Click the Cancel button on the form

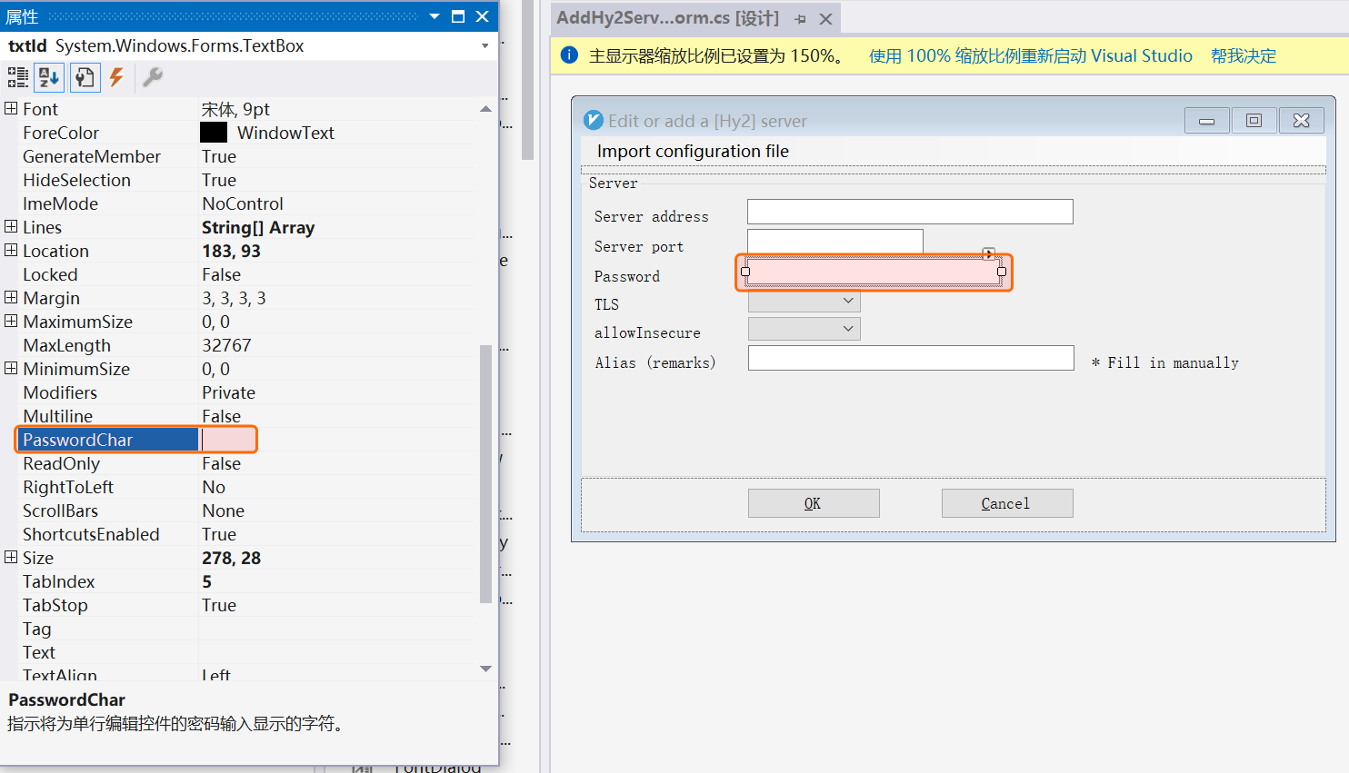pyautogui.click(x=1006, y=503)
